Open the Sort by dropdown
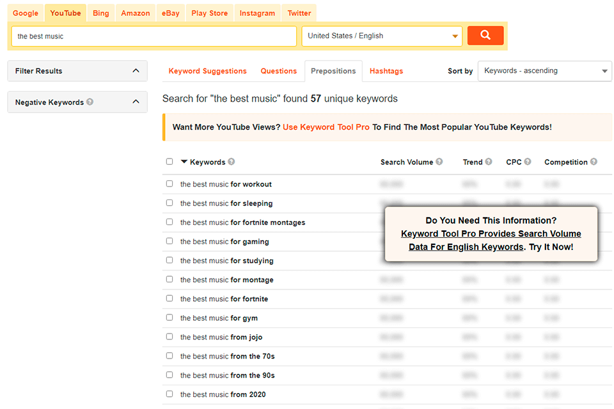 click(544, 71)
